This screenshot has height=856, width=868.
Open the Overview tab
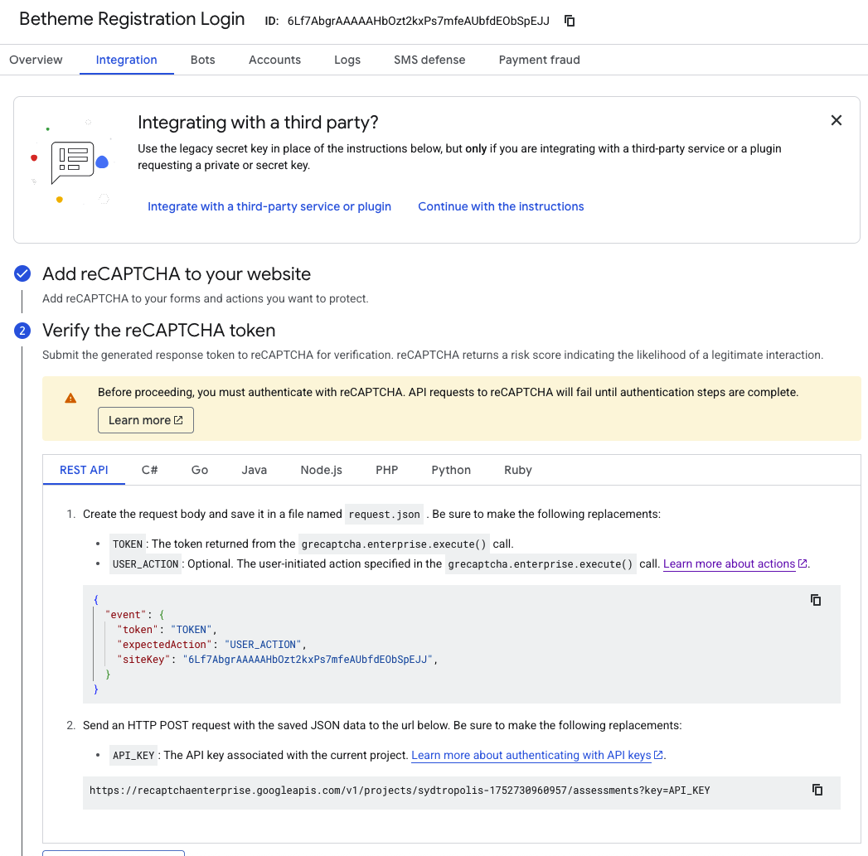[x=36, y=60]
